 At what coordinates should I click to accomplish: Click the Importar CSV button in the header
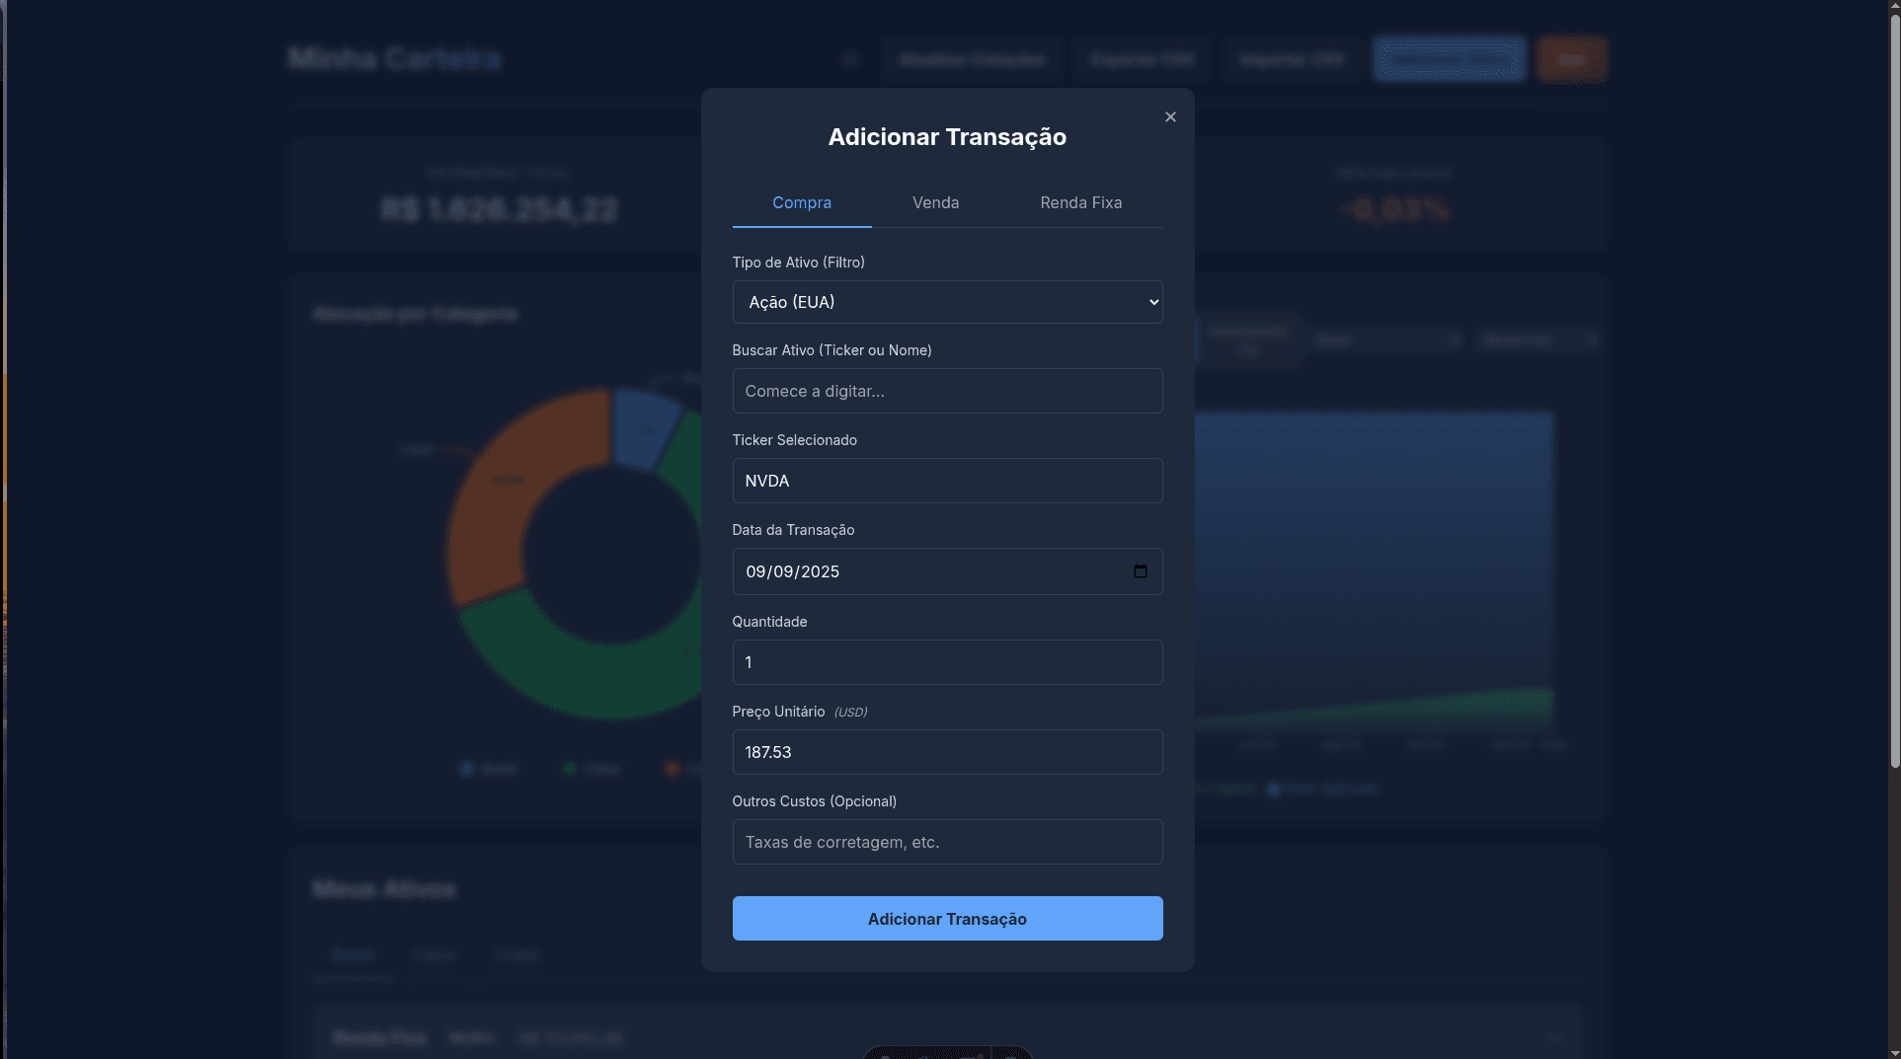point(1292,59)
